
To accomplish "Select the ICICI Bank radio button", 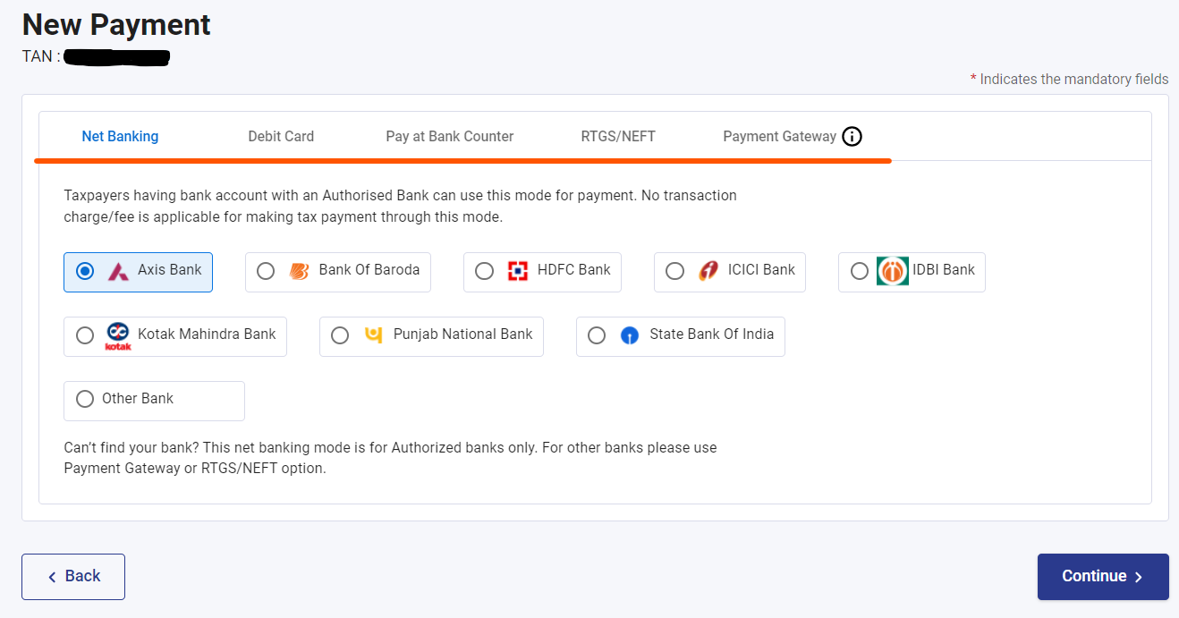I will point(674,270).
